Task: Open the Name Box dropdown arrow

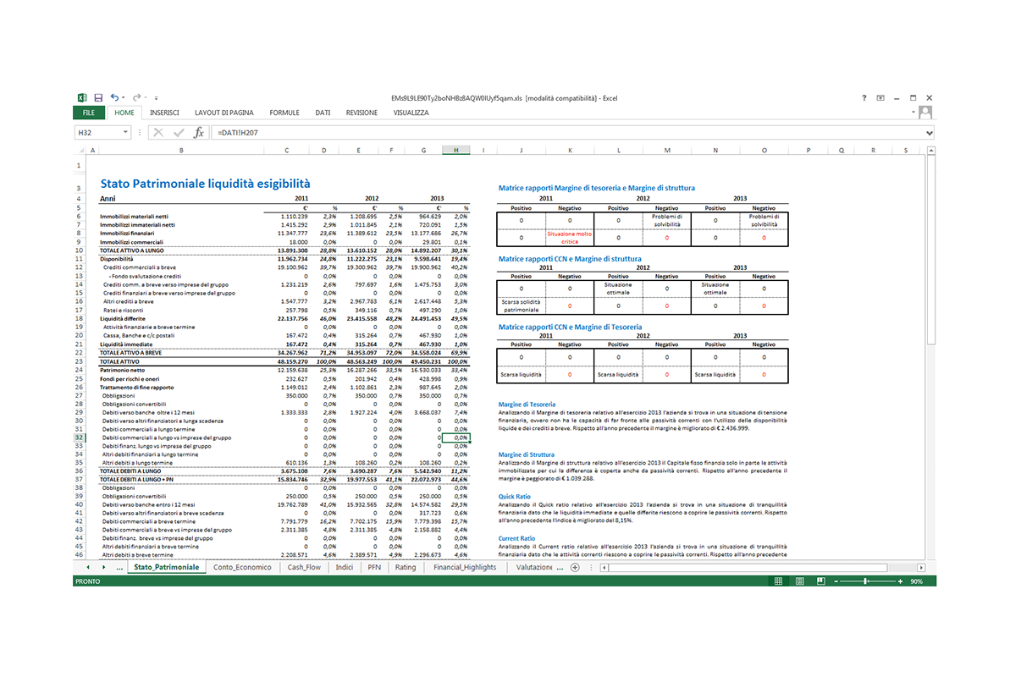Action: [x=125, y=133]
